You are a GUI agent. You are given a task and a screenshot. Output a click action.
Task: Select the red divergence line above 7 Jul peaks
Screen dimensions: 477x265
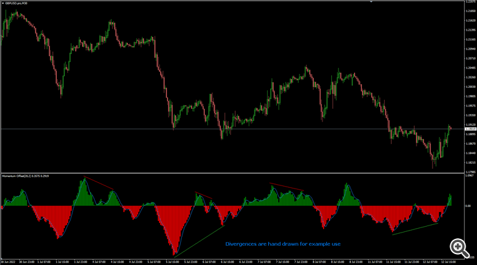[287, 187]
